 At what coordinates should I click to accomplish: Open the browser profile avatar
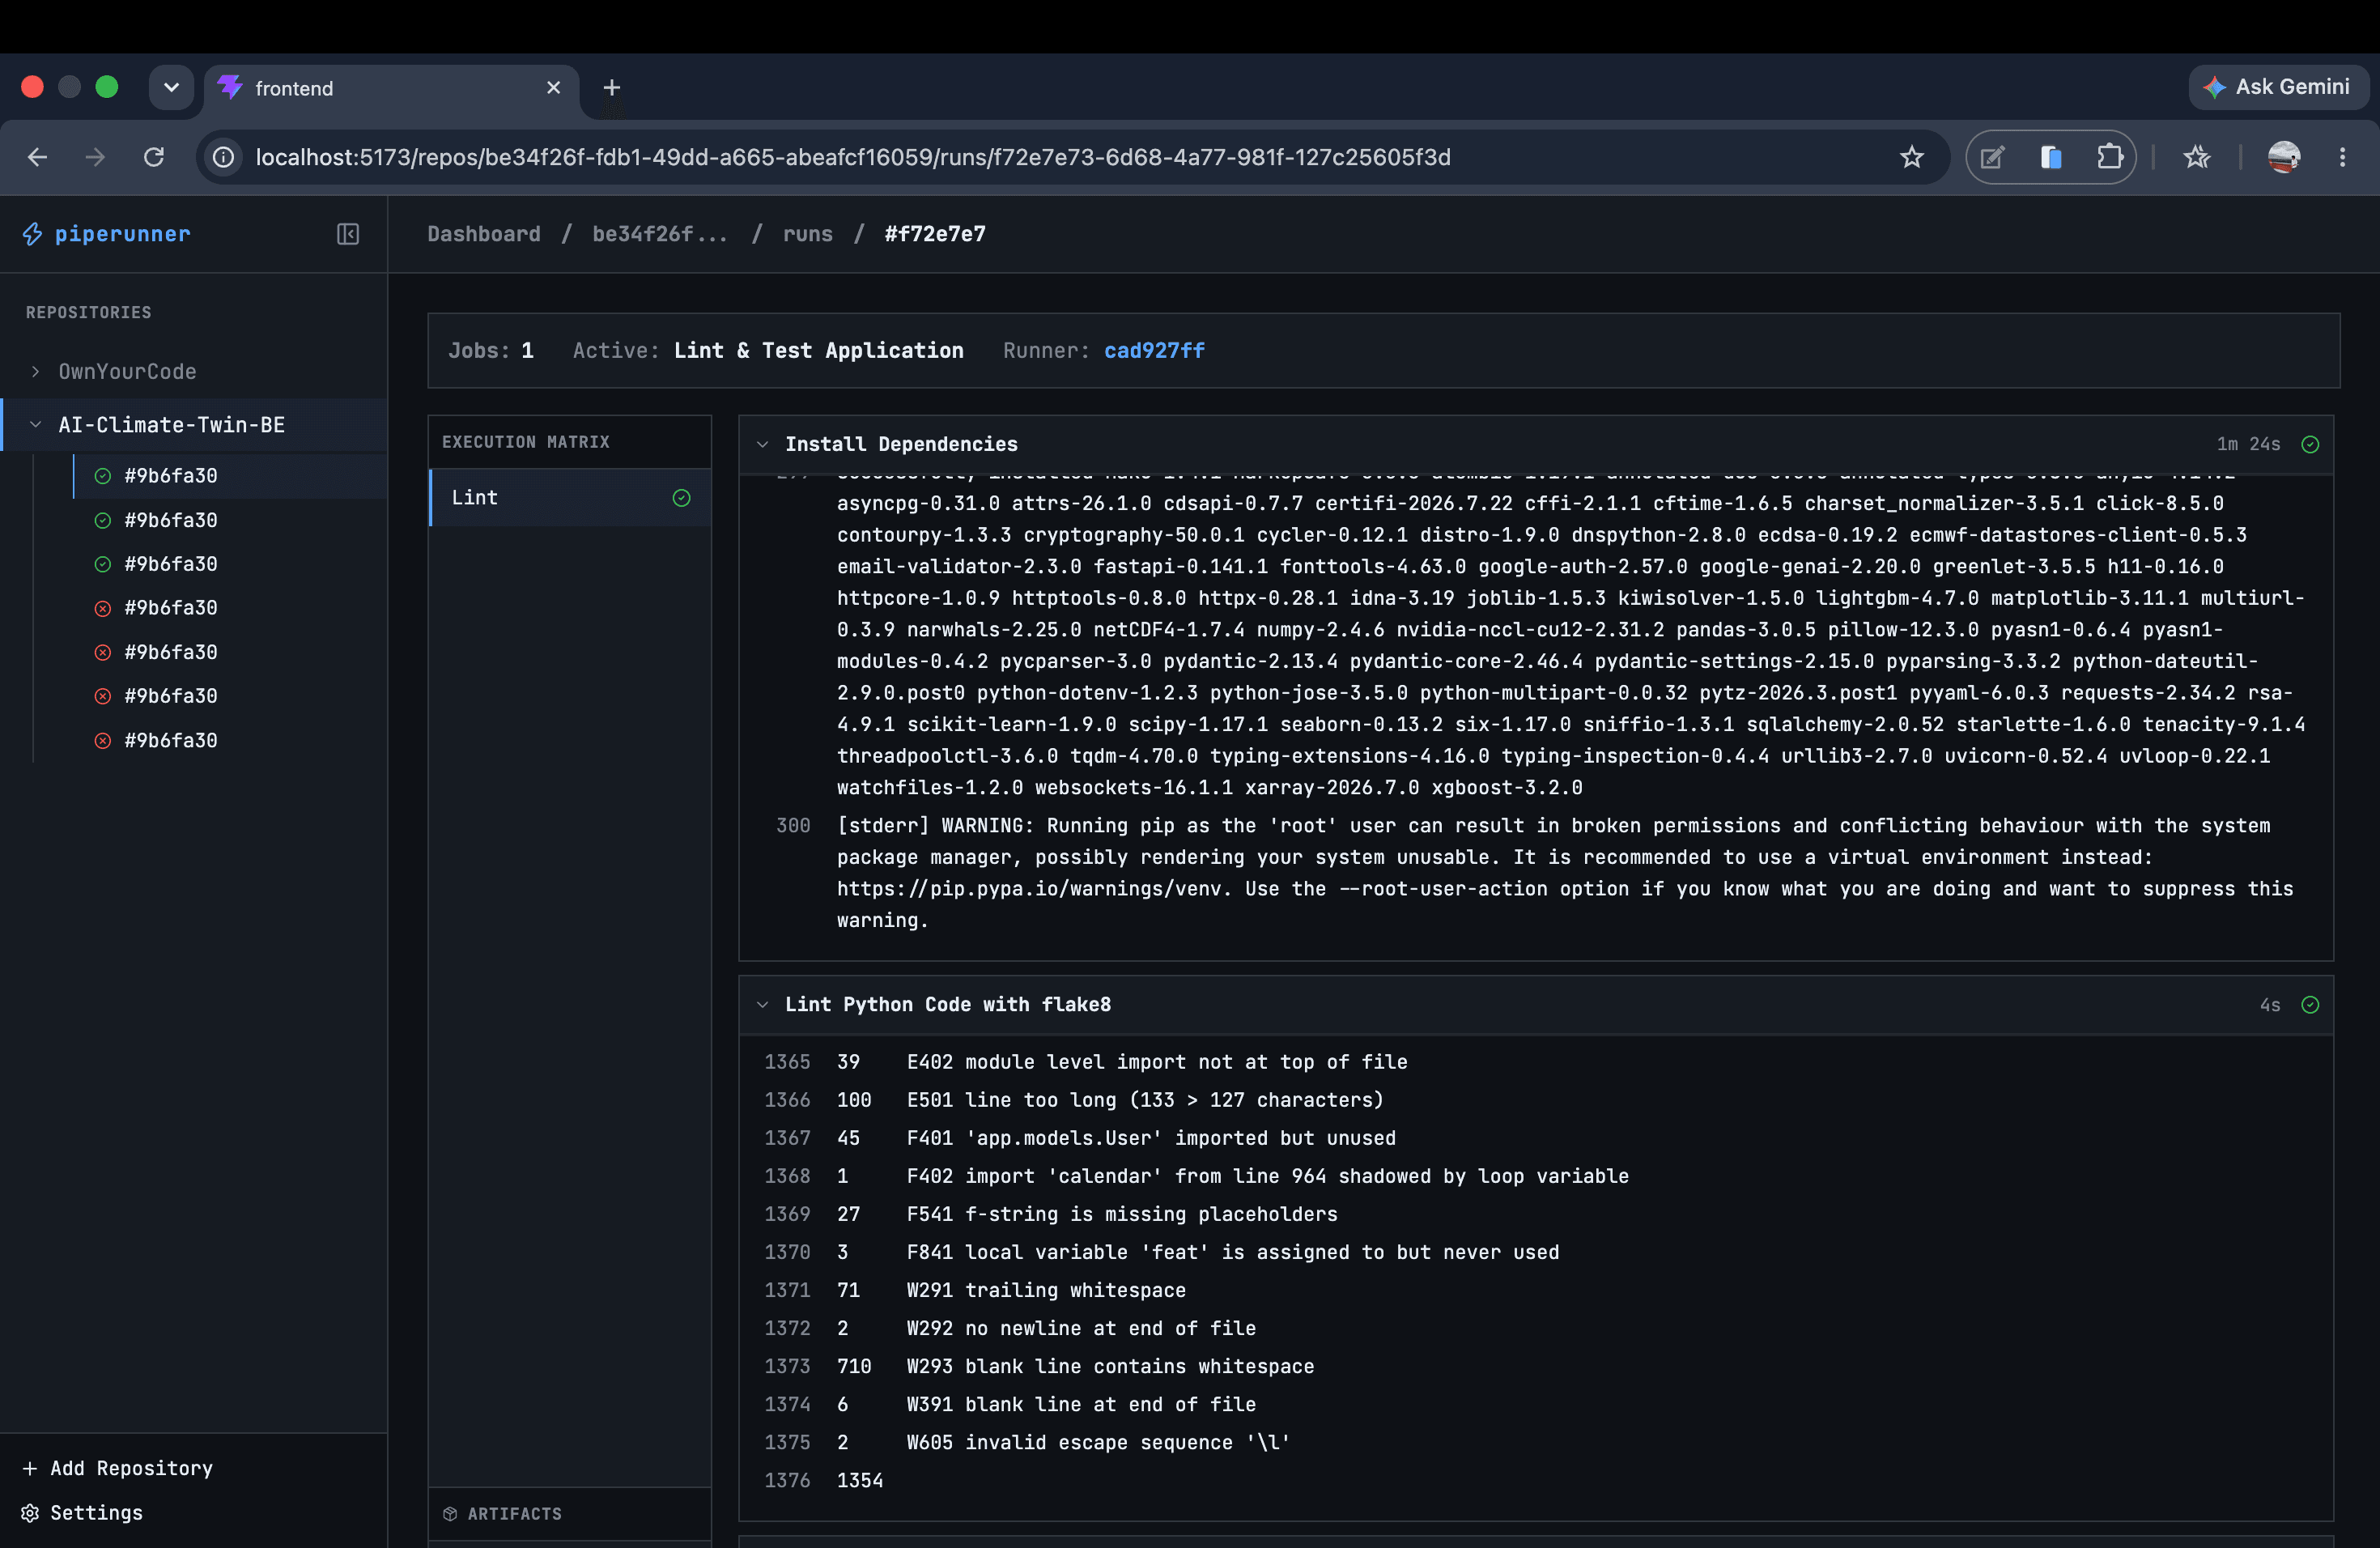pos(2284,157)
